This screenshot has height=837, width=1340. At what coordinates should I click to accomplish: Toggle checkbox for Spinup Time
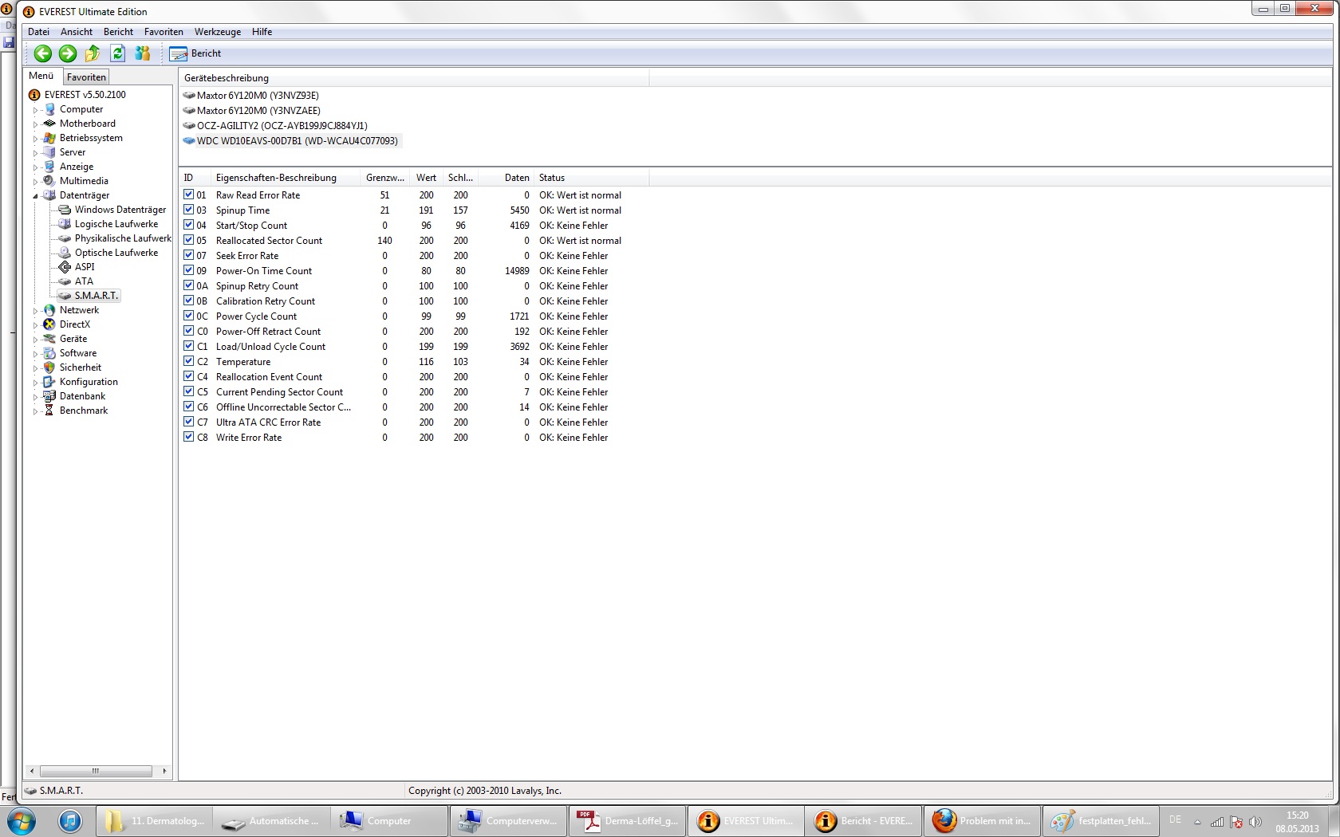189,210
